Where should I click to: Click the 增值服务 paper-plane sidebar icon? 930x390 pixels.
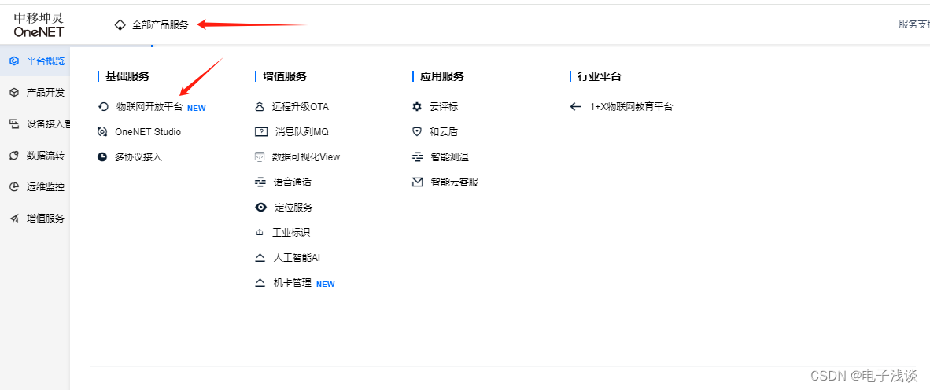(14, 218)
